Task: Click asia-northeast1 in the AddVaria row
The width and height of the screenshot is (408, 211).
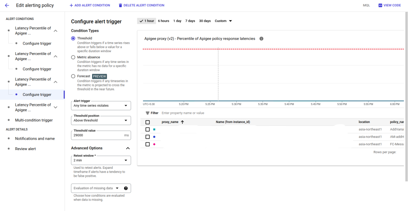Action: pos(370,129)
